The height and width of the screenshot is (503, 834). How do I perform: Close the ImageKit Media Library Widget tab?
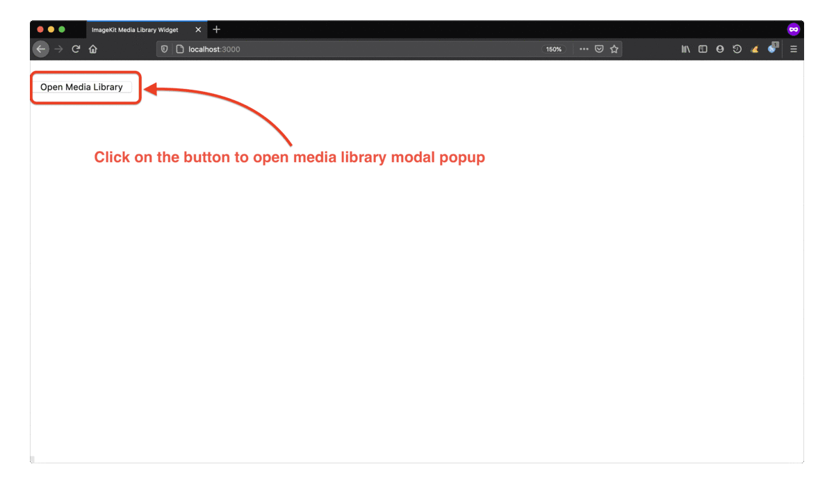[198, 30]
